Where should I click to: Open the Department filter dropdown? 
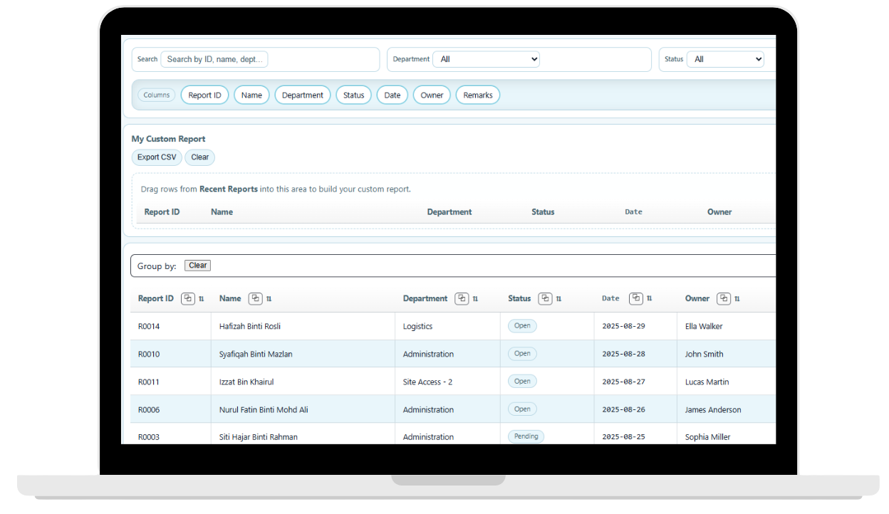pos(486,59)
